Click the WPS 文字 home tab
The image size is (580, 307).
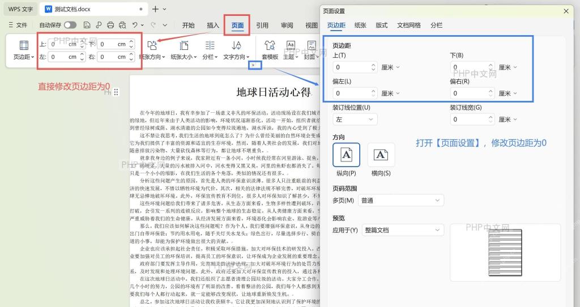click(20, 9)
